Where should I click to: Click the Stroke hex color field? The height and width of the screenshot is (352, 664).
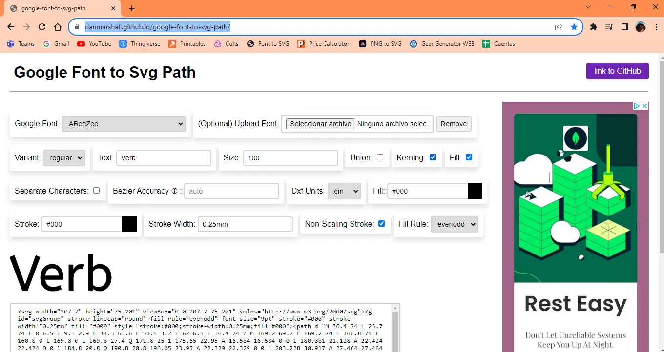pyautogui.click(x=82, y=224)
